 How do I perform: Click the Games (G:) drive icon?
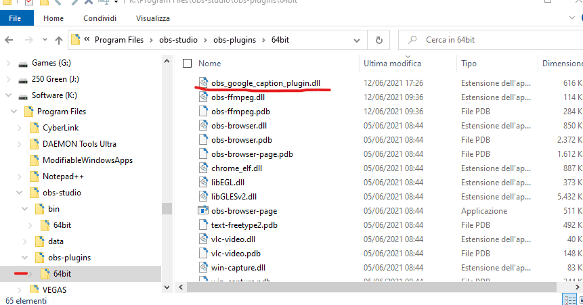click(23, 63)
